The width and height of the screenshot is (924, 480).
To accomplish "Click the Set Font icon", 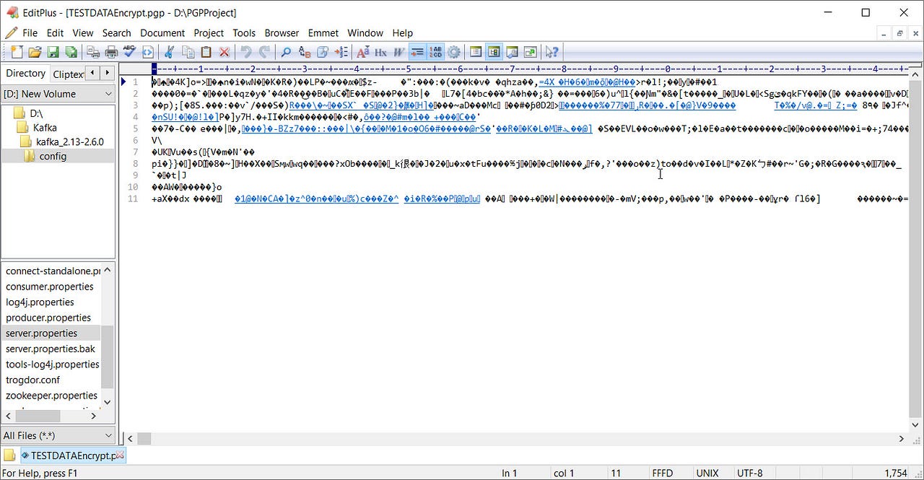I will pyautogui.click(x=363, y=52).
